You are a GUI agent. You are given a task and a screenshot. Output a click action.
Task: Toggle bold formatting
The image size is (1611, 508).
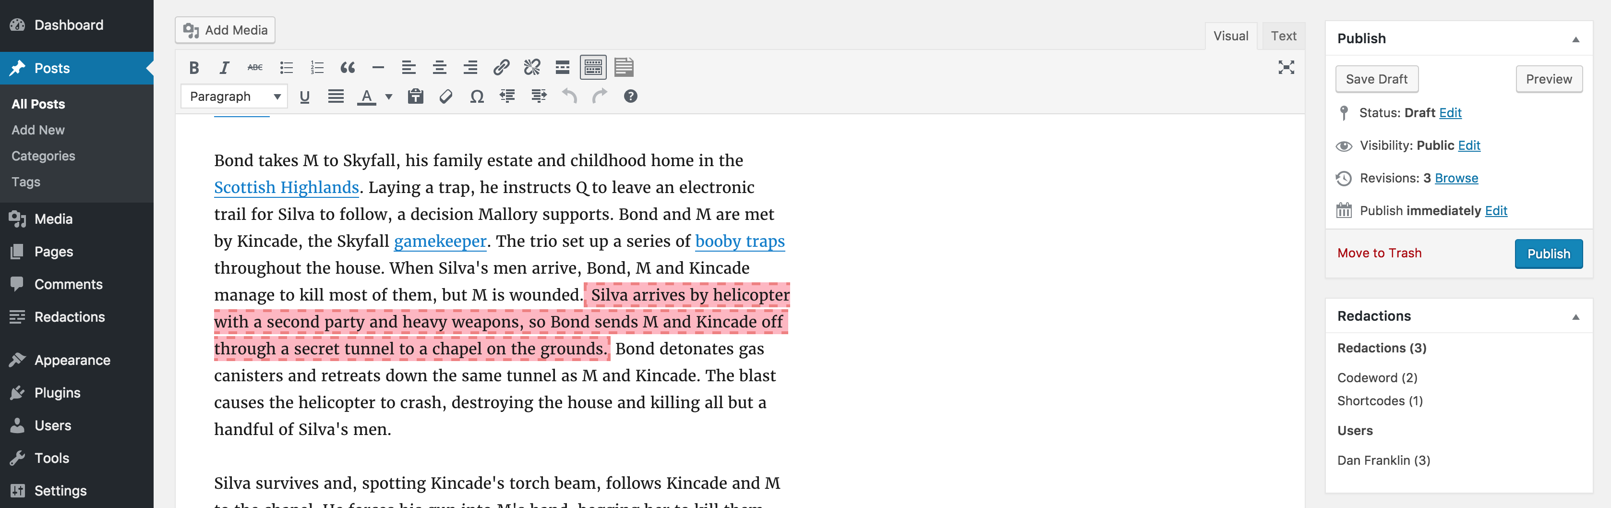194,68
